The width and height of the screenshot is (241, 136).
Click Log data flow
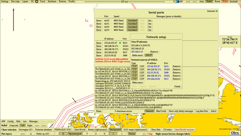[202, 111]
